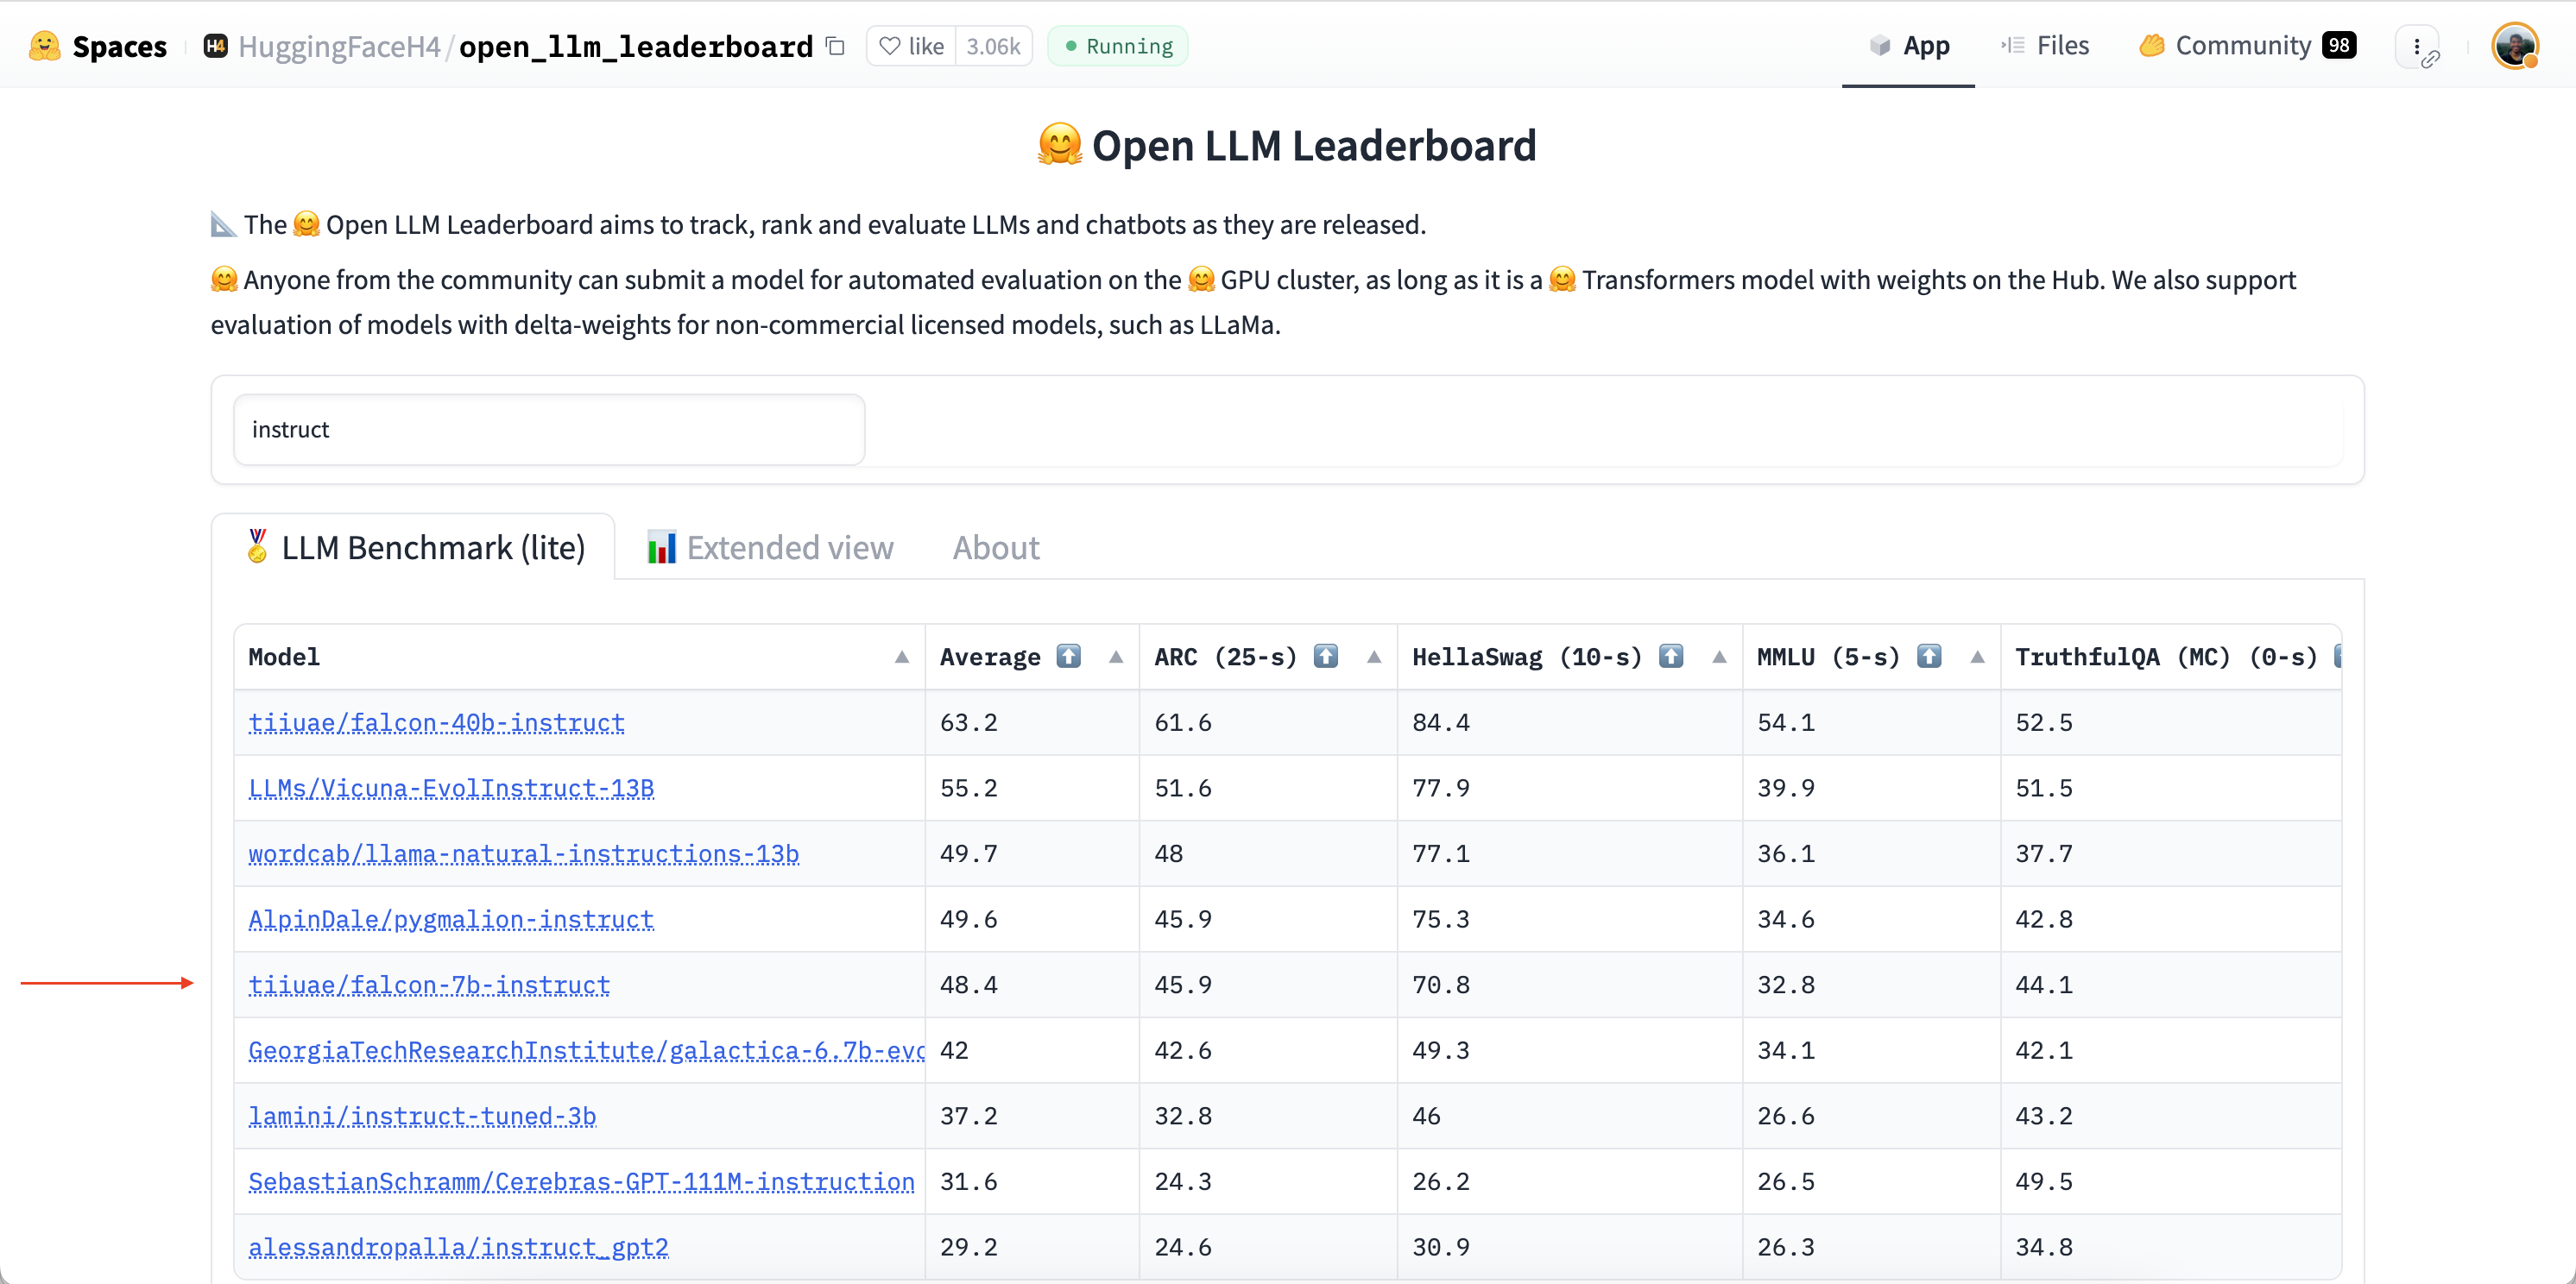Sort by Average column triangle
Image resolution: width=2576 pixels, height=1284 pixels.
1116,657
